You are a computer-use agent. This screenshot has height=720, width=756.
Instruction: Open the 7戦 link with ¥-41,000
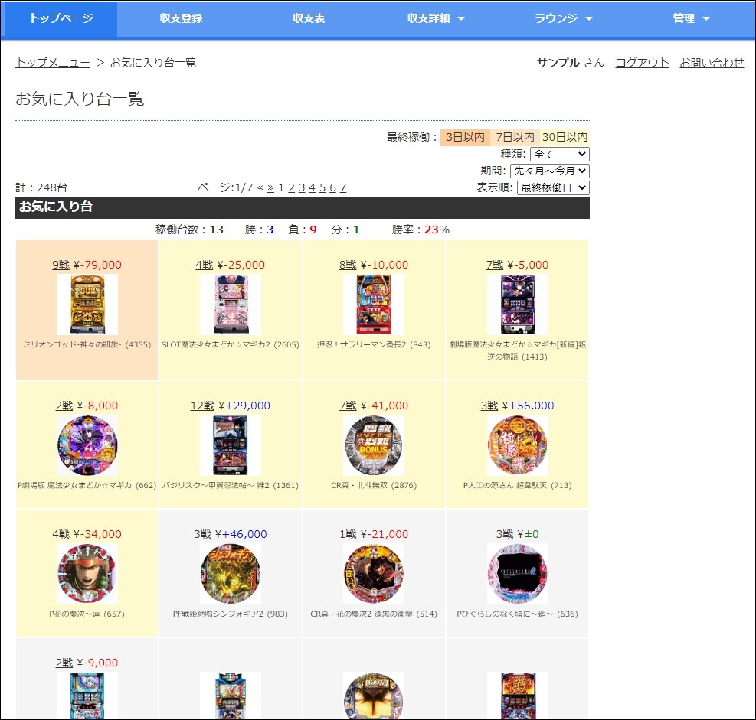tap(348, 406)
